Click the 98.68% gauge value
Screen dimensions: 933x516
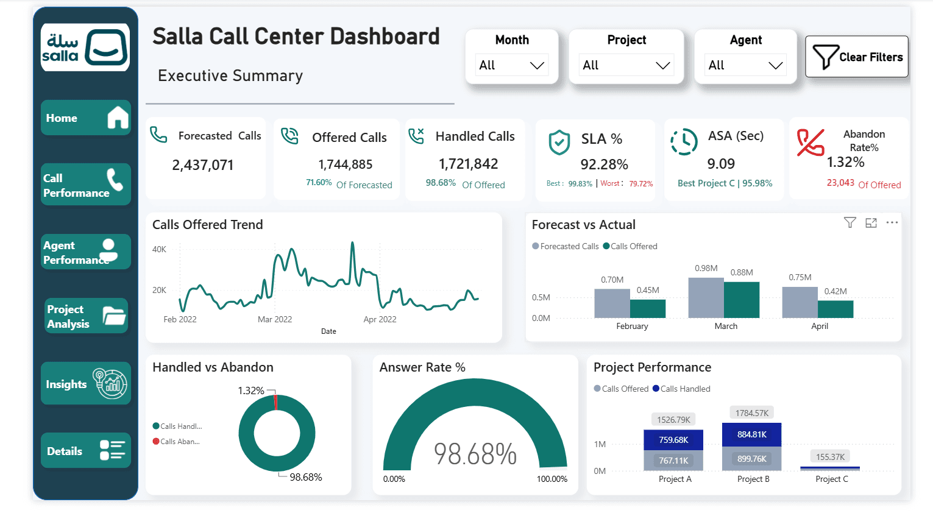point(475,454)
